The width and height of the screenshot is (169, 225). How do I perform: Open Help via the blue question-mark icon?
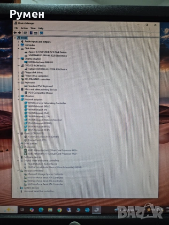[x=31, y=33]
